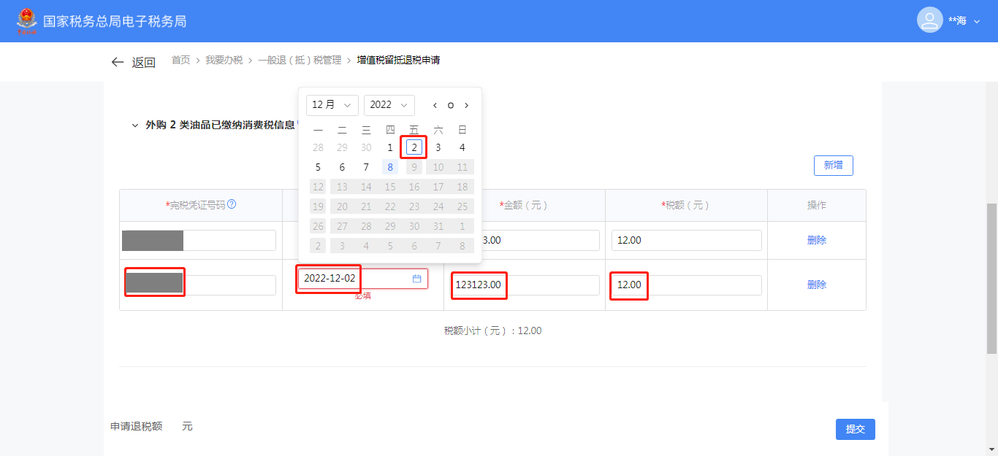The height and width of the screenshot is (456, 998).
Task: Collapse the 外购2类油品已缴纳消费税信息 section
Action: 134,125
